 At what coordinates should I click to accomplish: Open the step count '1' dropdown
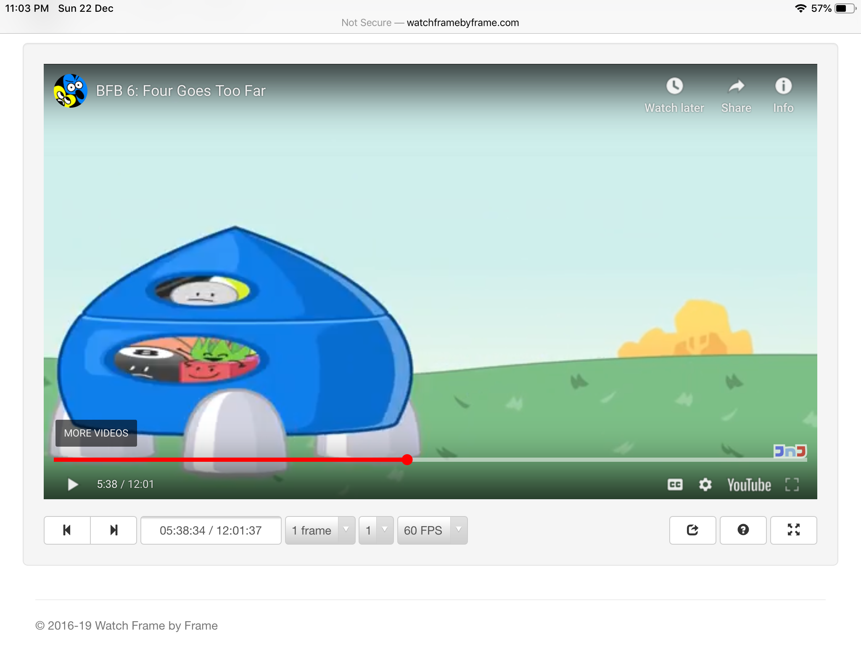pyautogui.click(x=376, y=530)
